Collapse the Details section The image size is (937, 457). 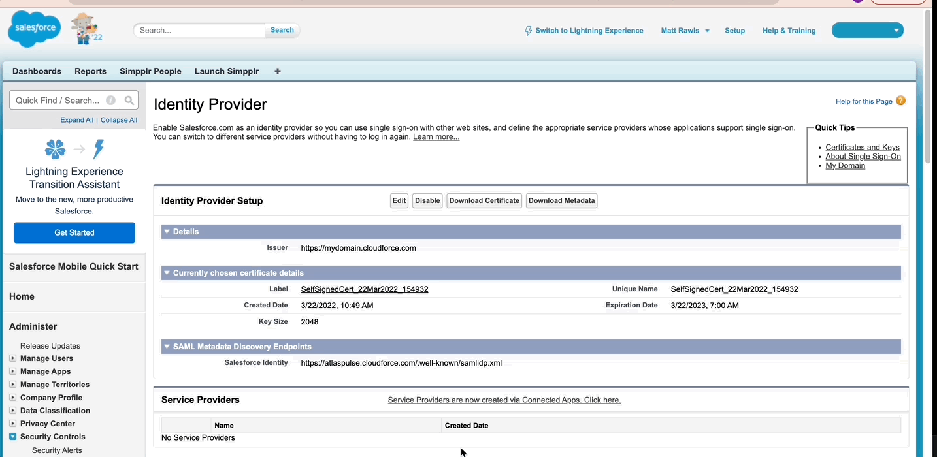tap(167, 232)
